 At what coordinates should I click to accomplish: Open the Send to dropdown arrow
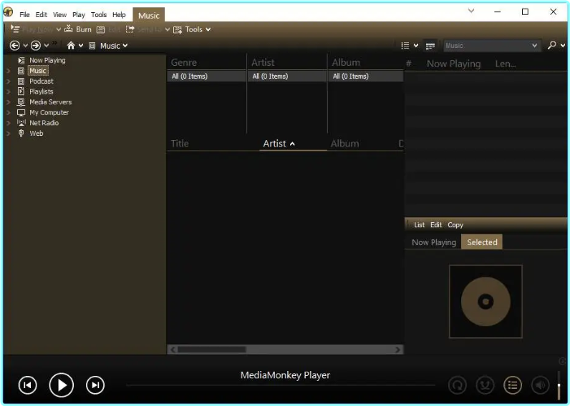168,29
